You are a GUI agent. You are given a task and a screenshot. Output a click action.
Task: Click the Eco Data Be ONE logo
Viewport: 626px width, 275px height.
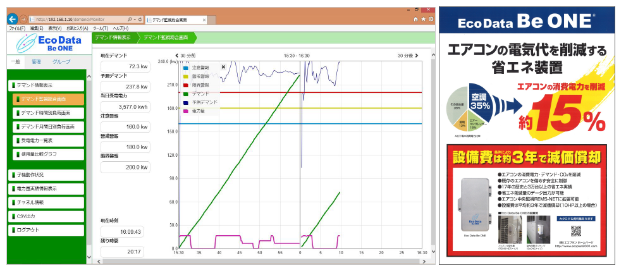tap(49, 43)
